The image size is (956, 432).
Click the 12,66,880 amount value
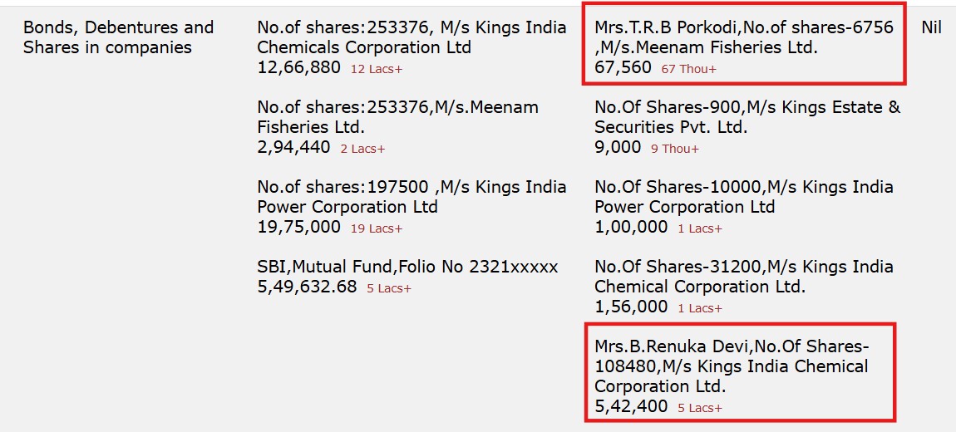click(x=298, y=68)
